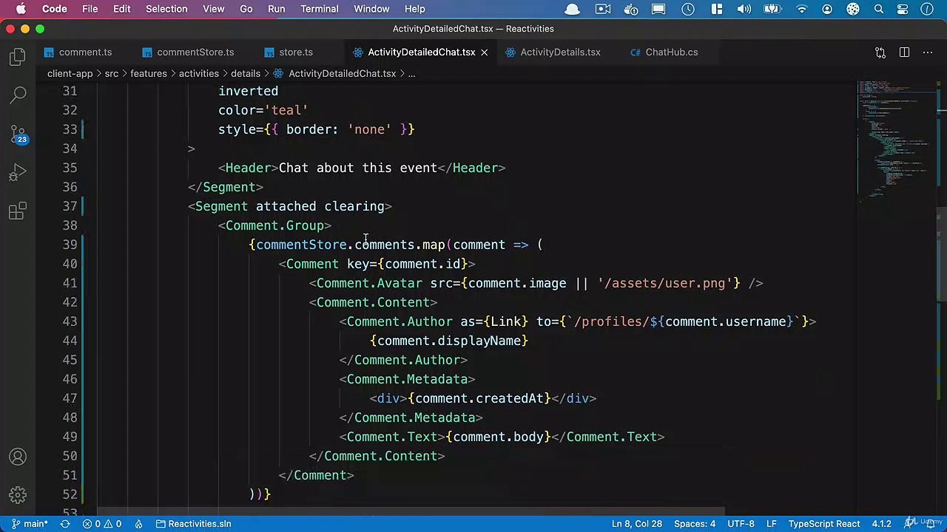This screenshot has height=532, width=947.
Task: Open the Extensions view
Action: [18, 211]
